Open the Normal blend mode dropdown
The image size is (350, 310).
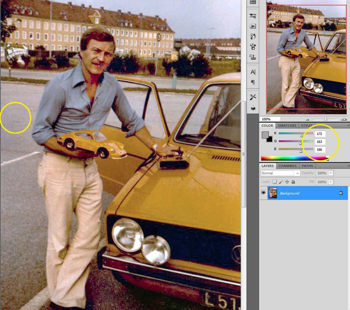[280, 173]
